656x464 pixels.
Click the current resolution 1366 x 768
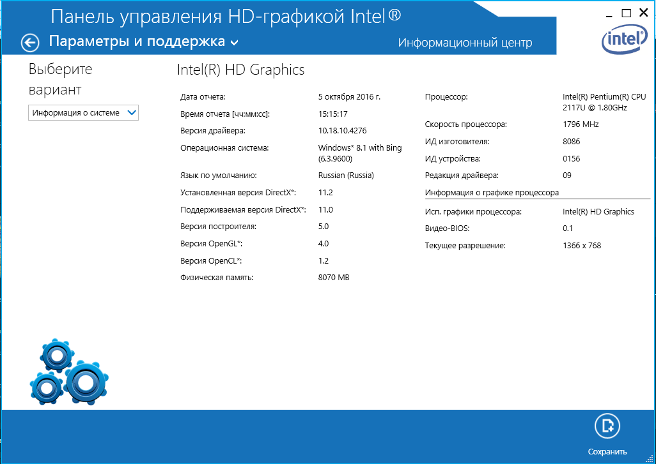point(582,246)
